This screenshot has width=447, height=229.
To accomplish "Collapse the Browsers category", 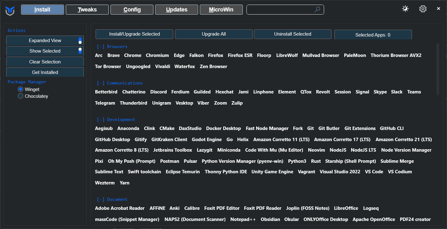I will [x=101, y=47].
